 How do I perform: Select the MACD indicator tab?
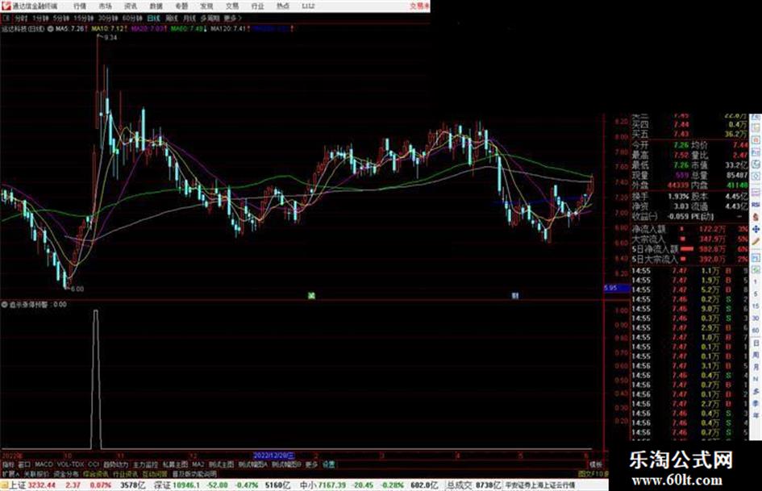click(x=44, y=464)
